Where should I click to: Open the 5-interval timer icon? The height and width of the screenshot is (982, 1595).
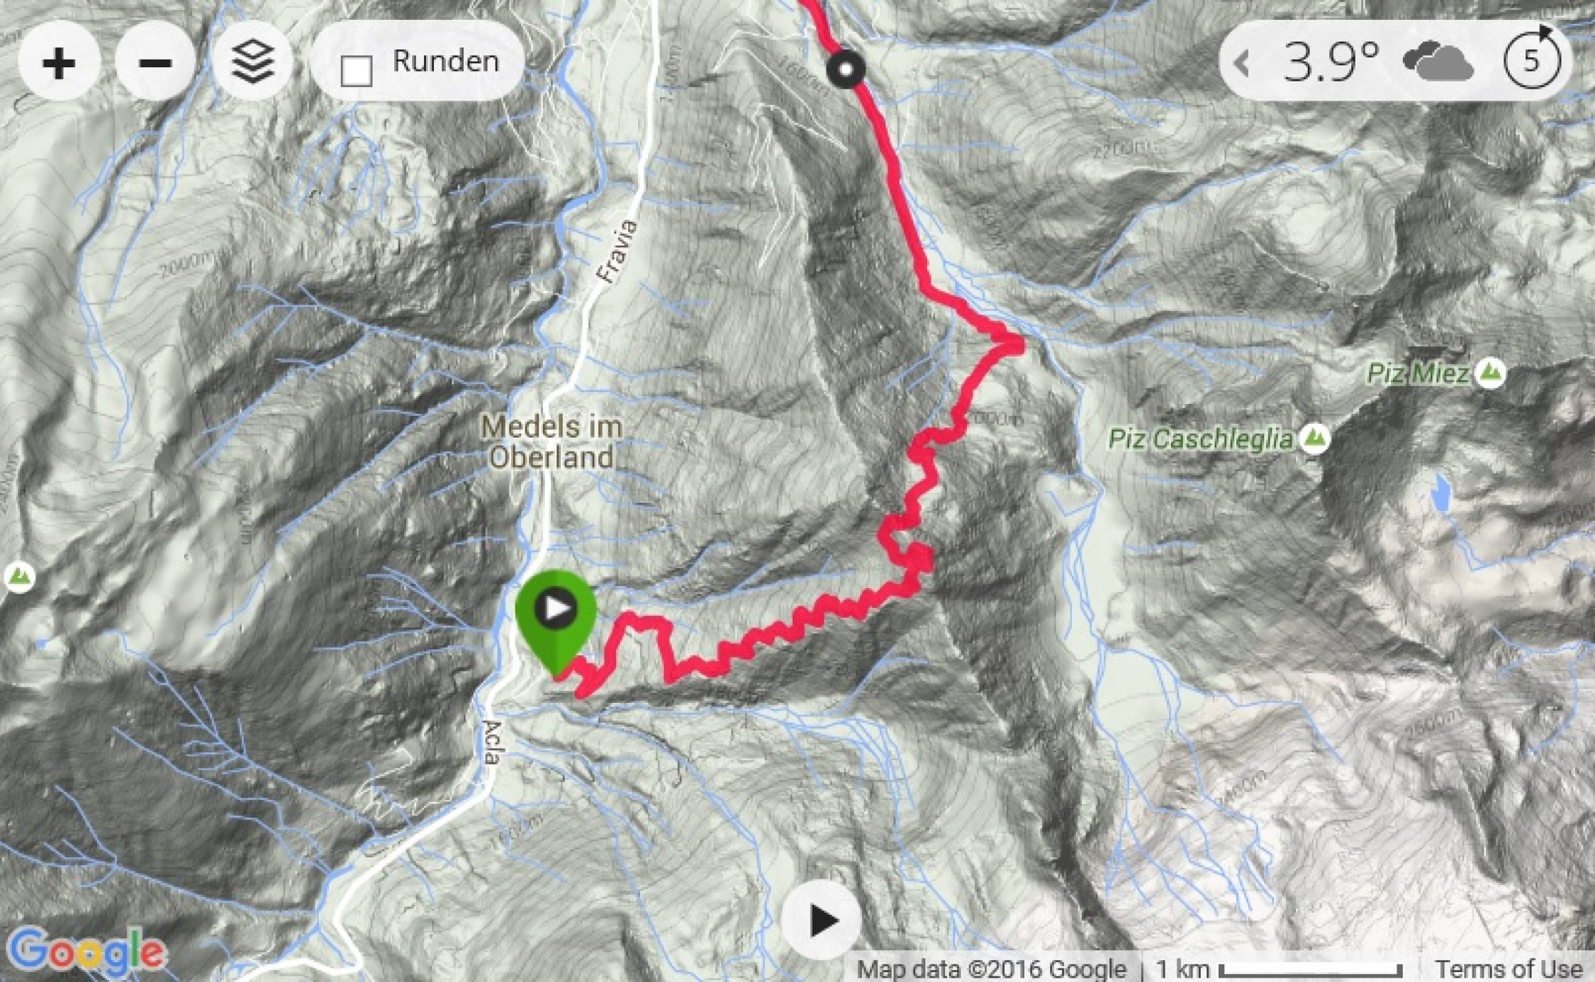(1532, 61)
